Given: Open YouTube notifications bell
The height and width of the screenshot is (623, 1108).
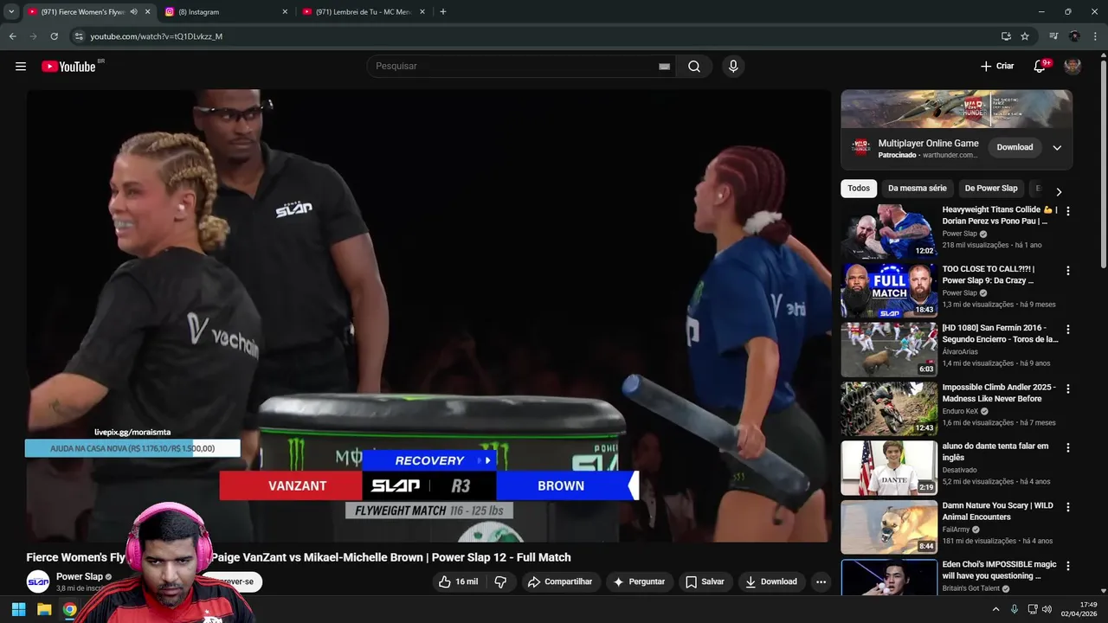Looking at the screenshot, I should tap(1040, 67).
